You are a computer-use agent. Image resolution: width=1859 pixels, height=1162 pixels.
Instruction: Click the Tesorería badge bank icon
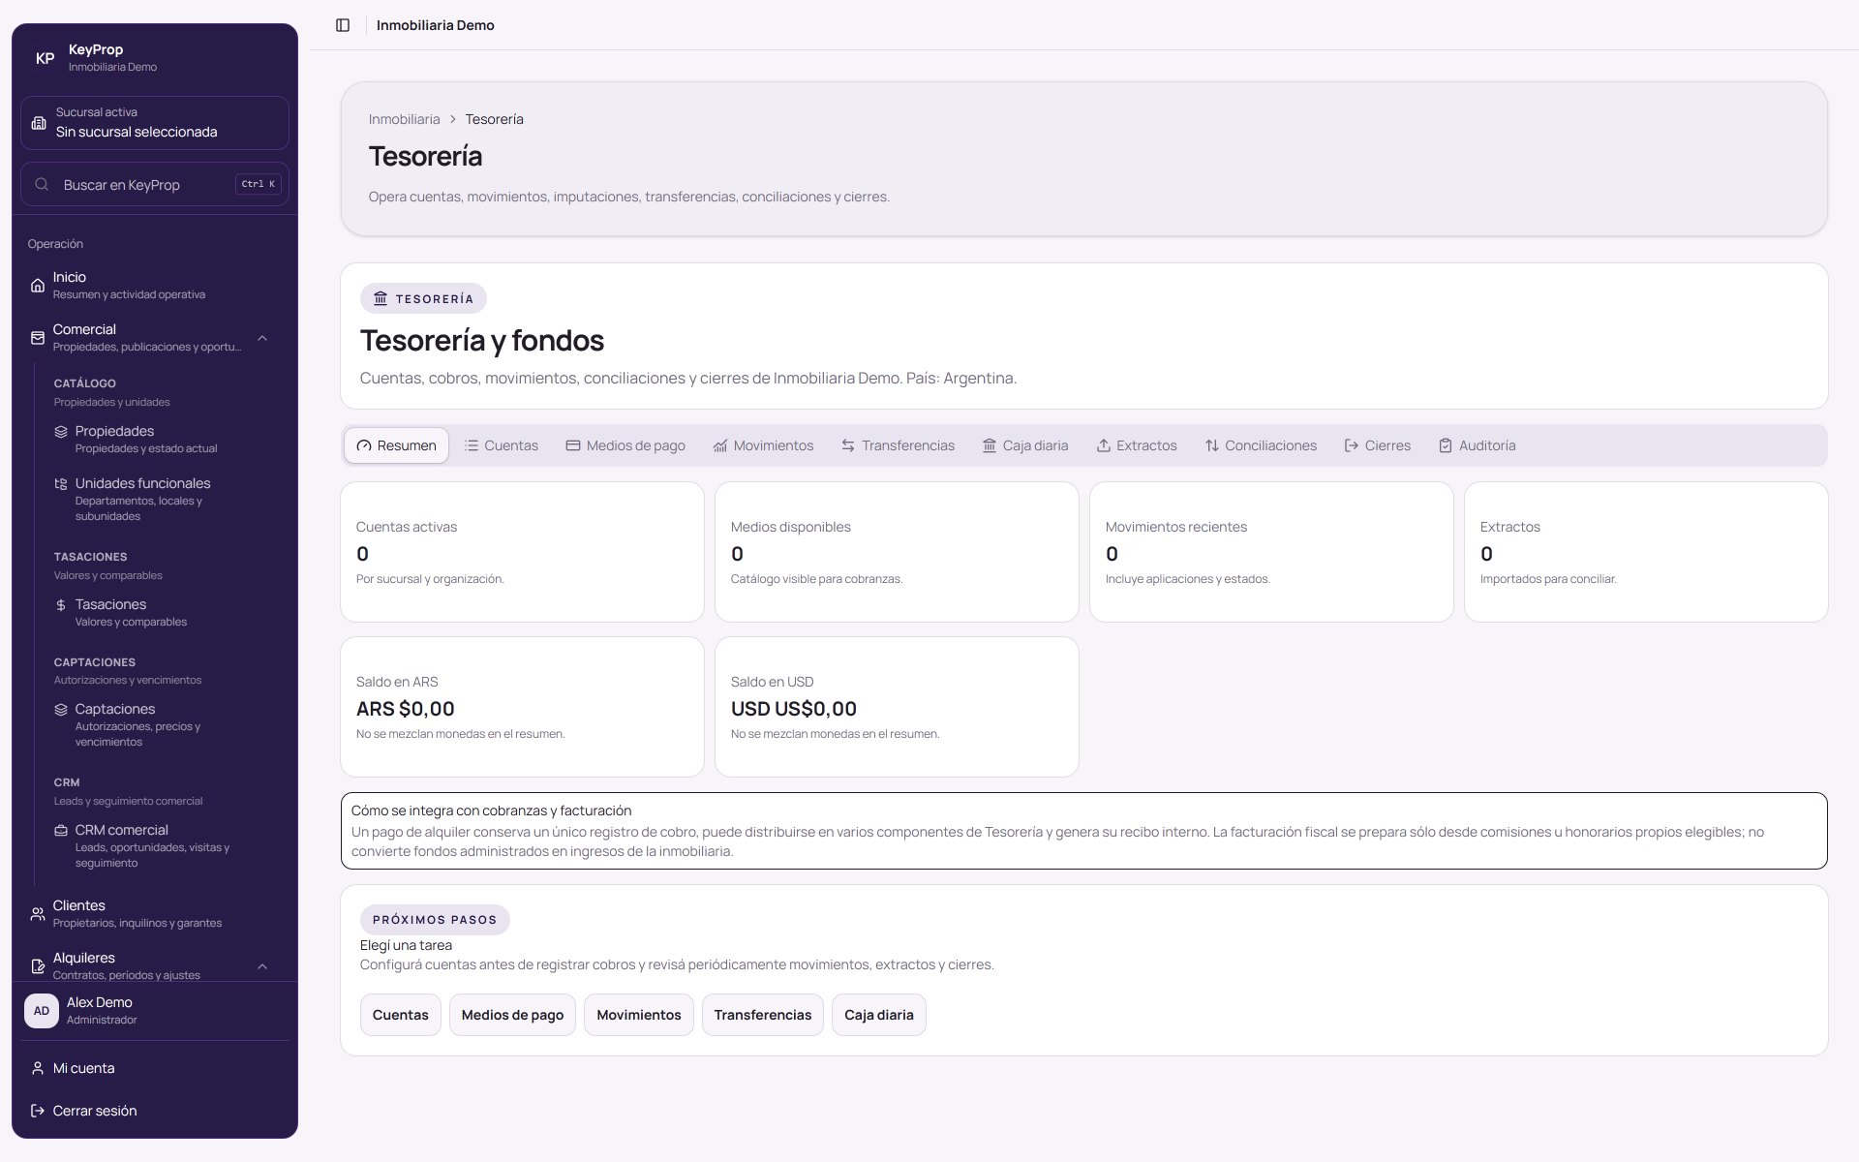click(x=381, y=298)
